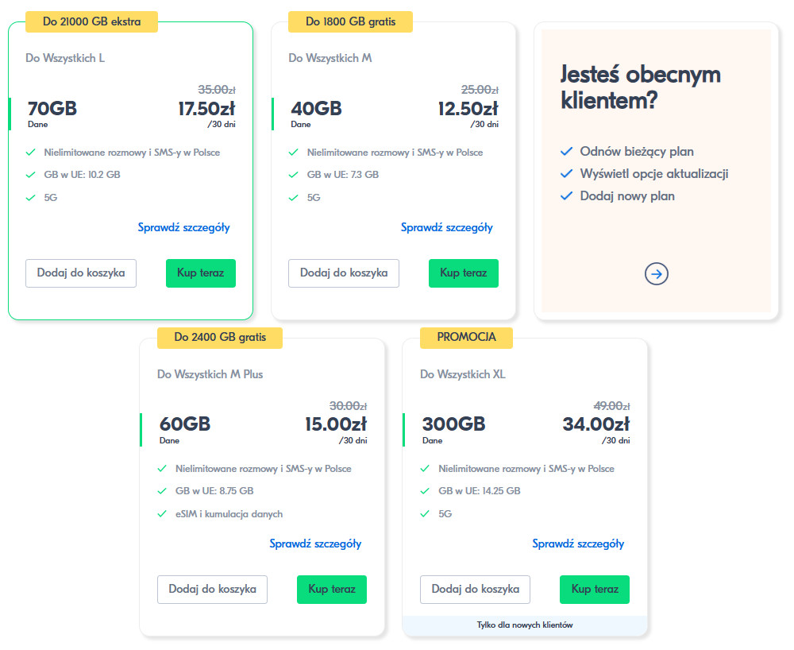The width and height of the screenshot is (794, 650).
Task: Click 'Kup teraz' for Do Wszystkich L plan
Action: click(201, 273)
